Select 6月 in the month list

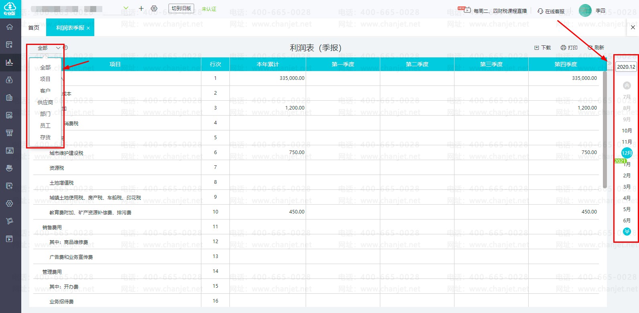(627, 220)
